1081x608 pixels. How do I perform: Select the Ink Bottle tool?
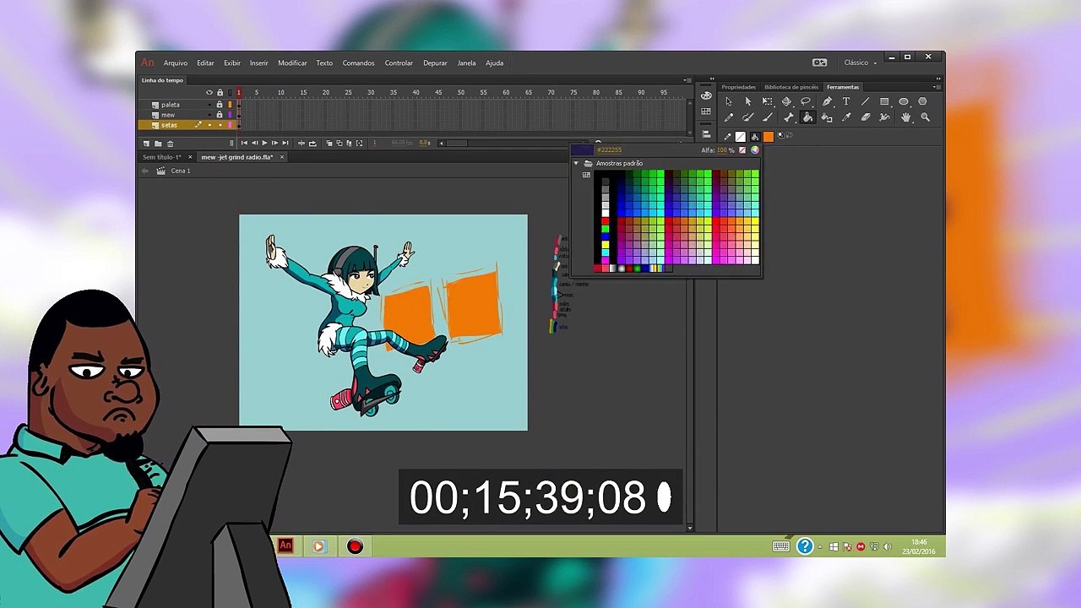pyautogui.click(x=827, y=117)
